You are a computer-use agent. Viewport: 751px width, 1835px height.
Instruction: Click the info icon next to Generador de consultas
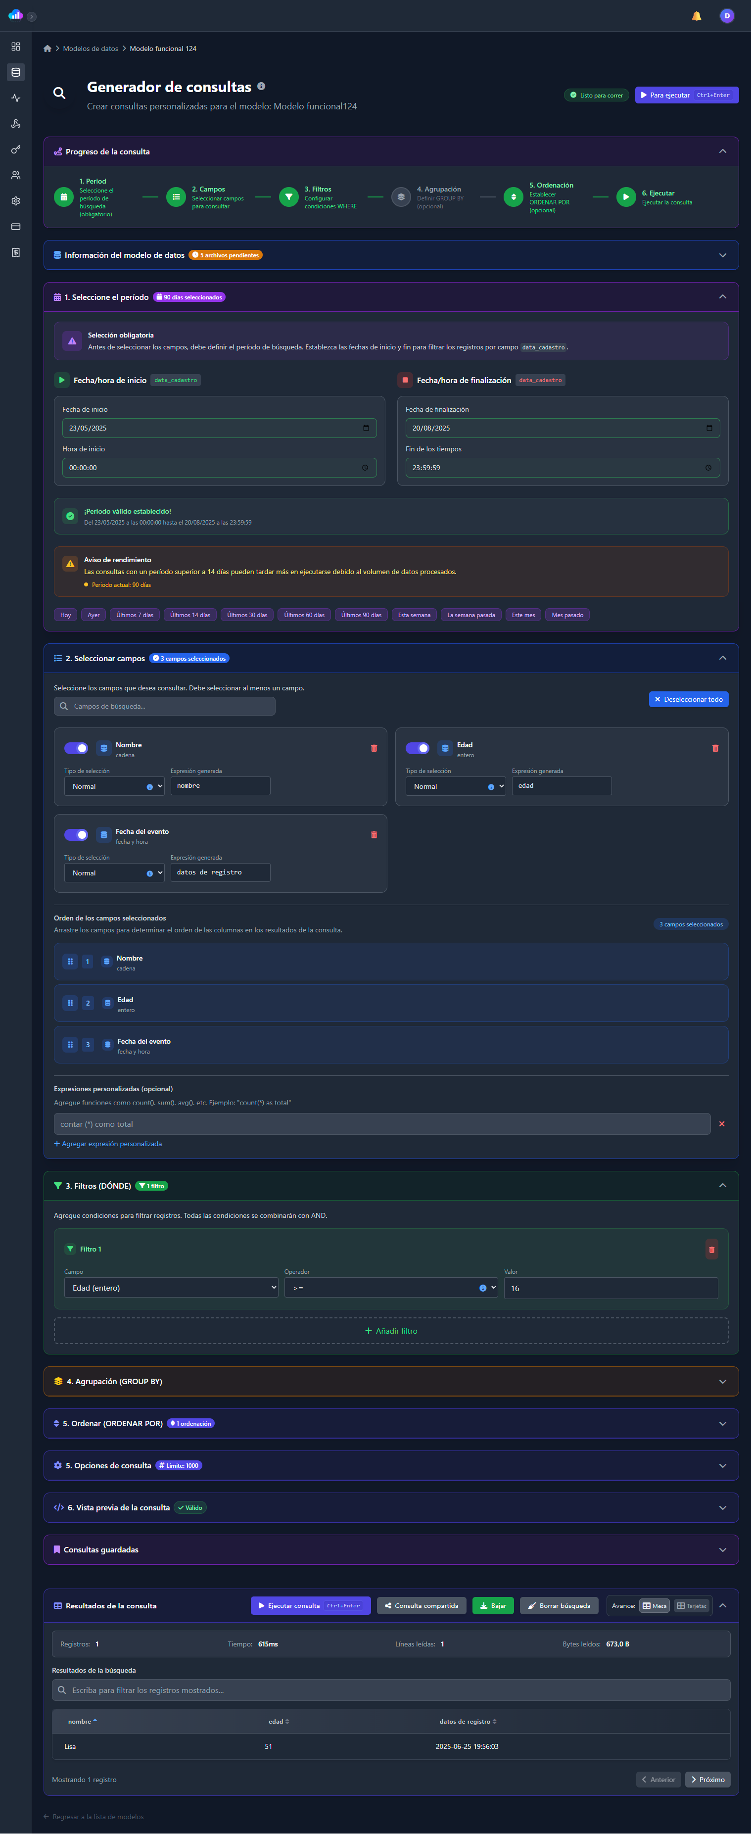pos(261,86)
